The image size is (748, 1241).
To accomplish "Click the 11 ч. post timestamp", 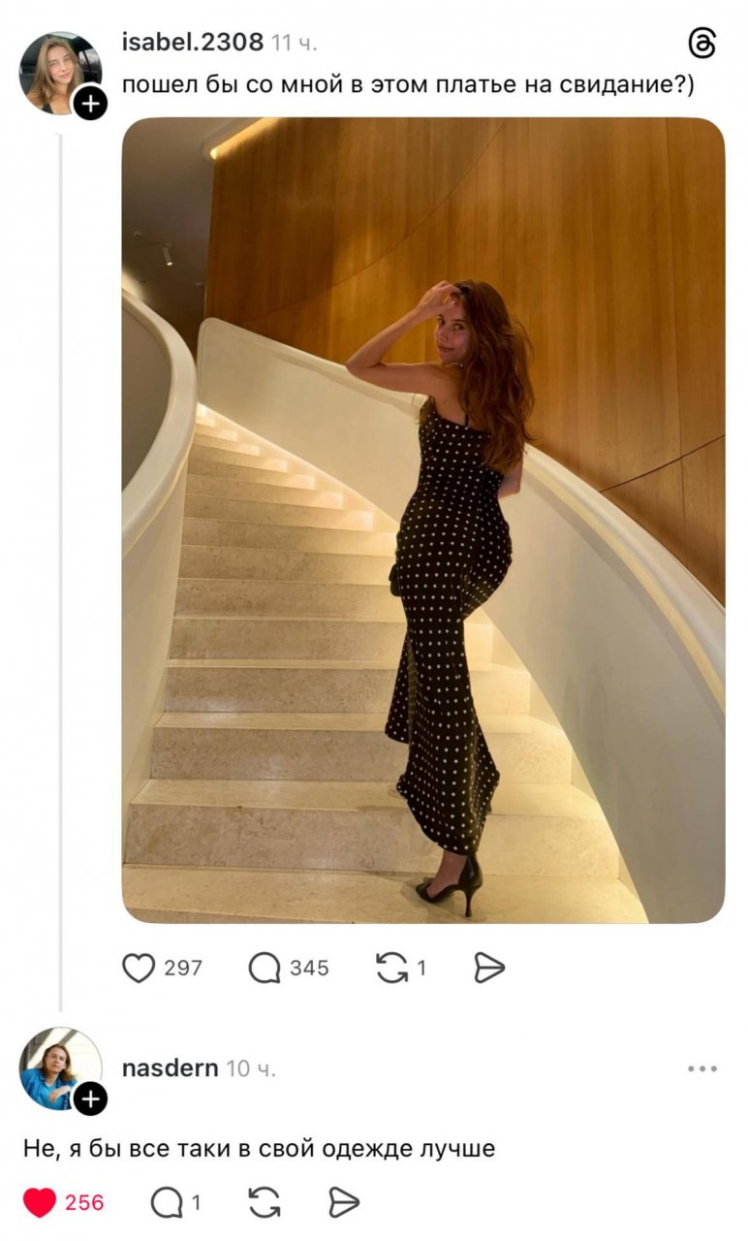I will coord(295,43).
